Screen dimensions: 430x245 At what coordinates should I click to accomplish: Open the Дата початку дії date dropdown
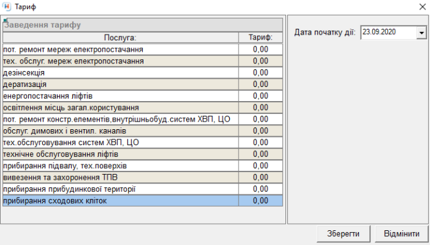click(x=421, y=33)
